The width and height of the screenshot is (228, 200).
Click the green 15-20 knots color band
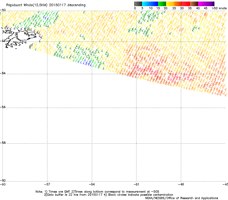(162, 4)
